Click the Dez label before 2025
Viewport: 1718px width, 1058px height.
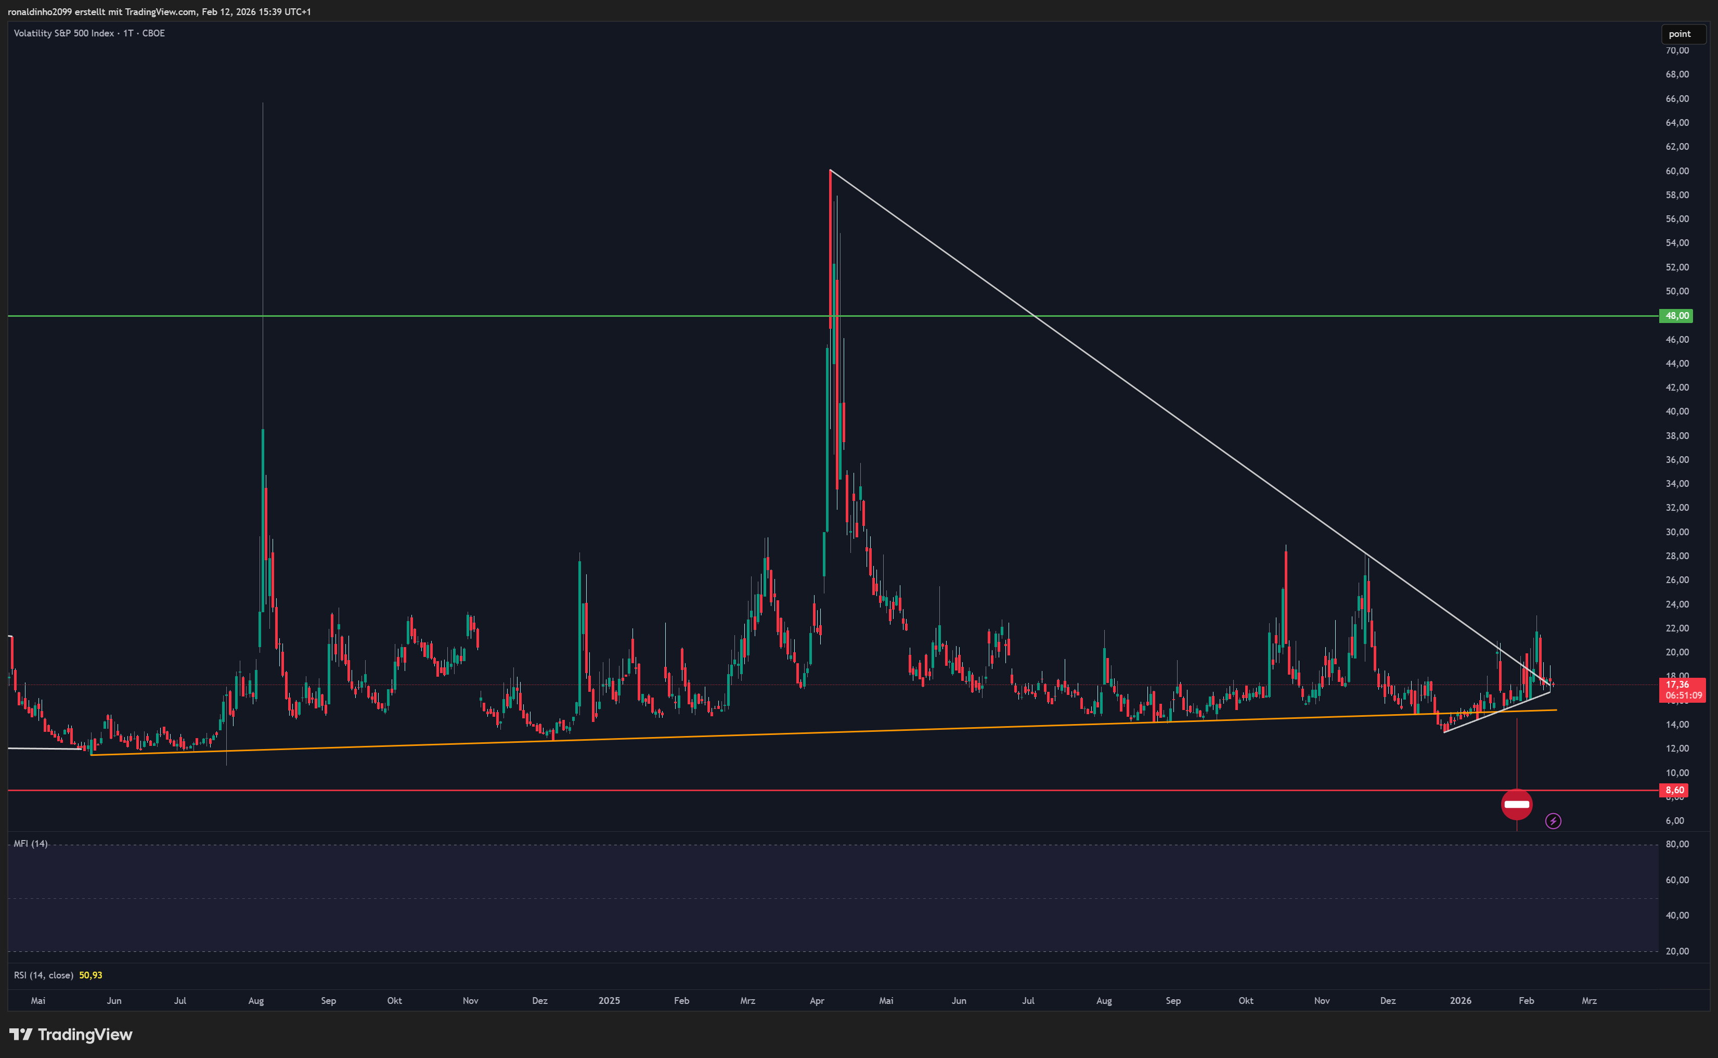[x=540, y=1001]
